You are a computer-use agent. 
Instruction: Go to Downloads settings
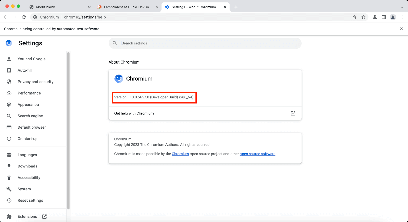click(x=27, y=166)
